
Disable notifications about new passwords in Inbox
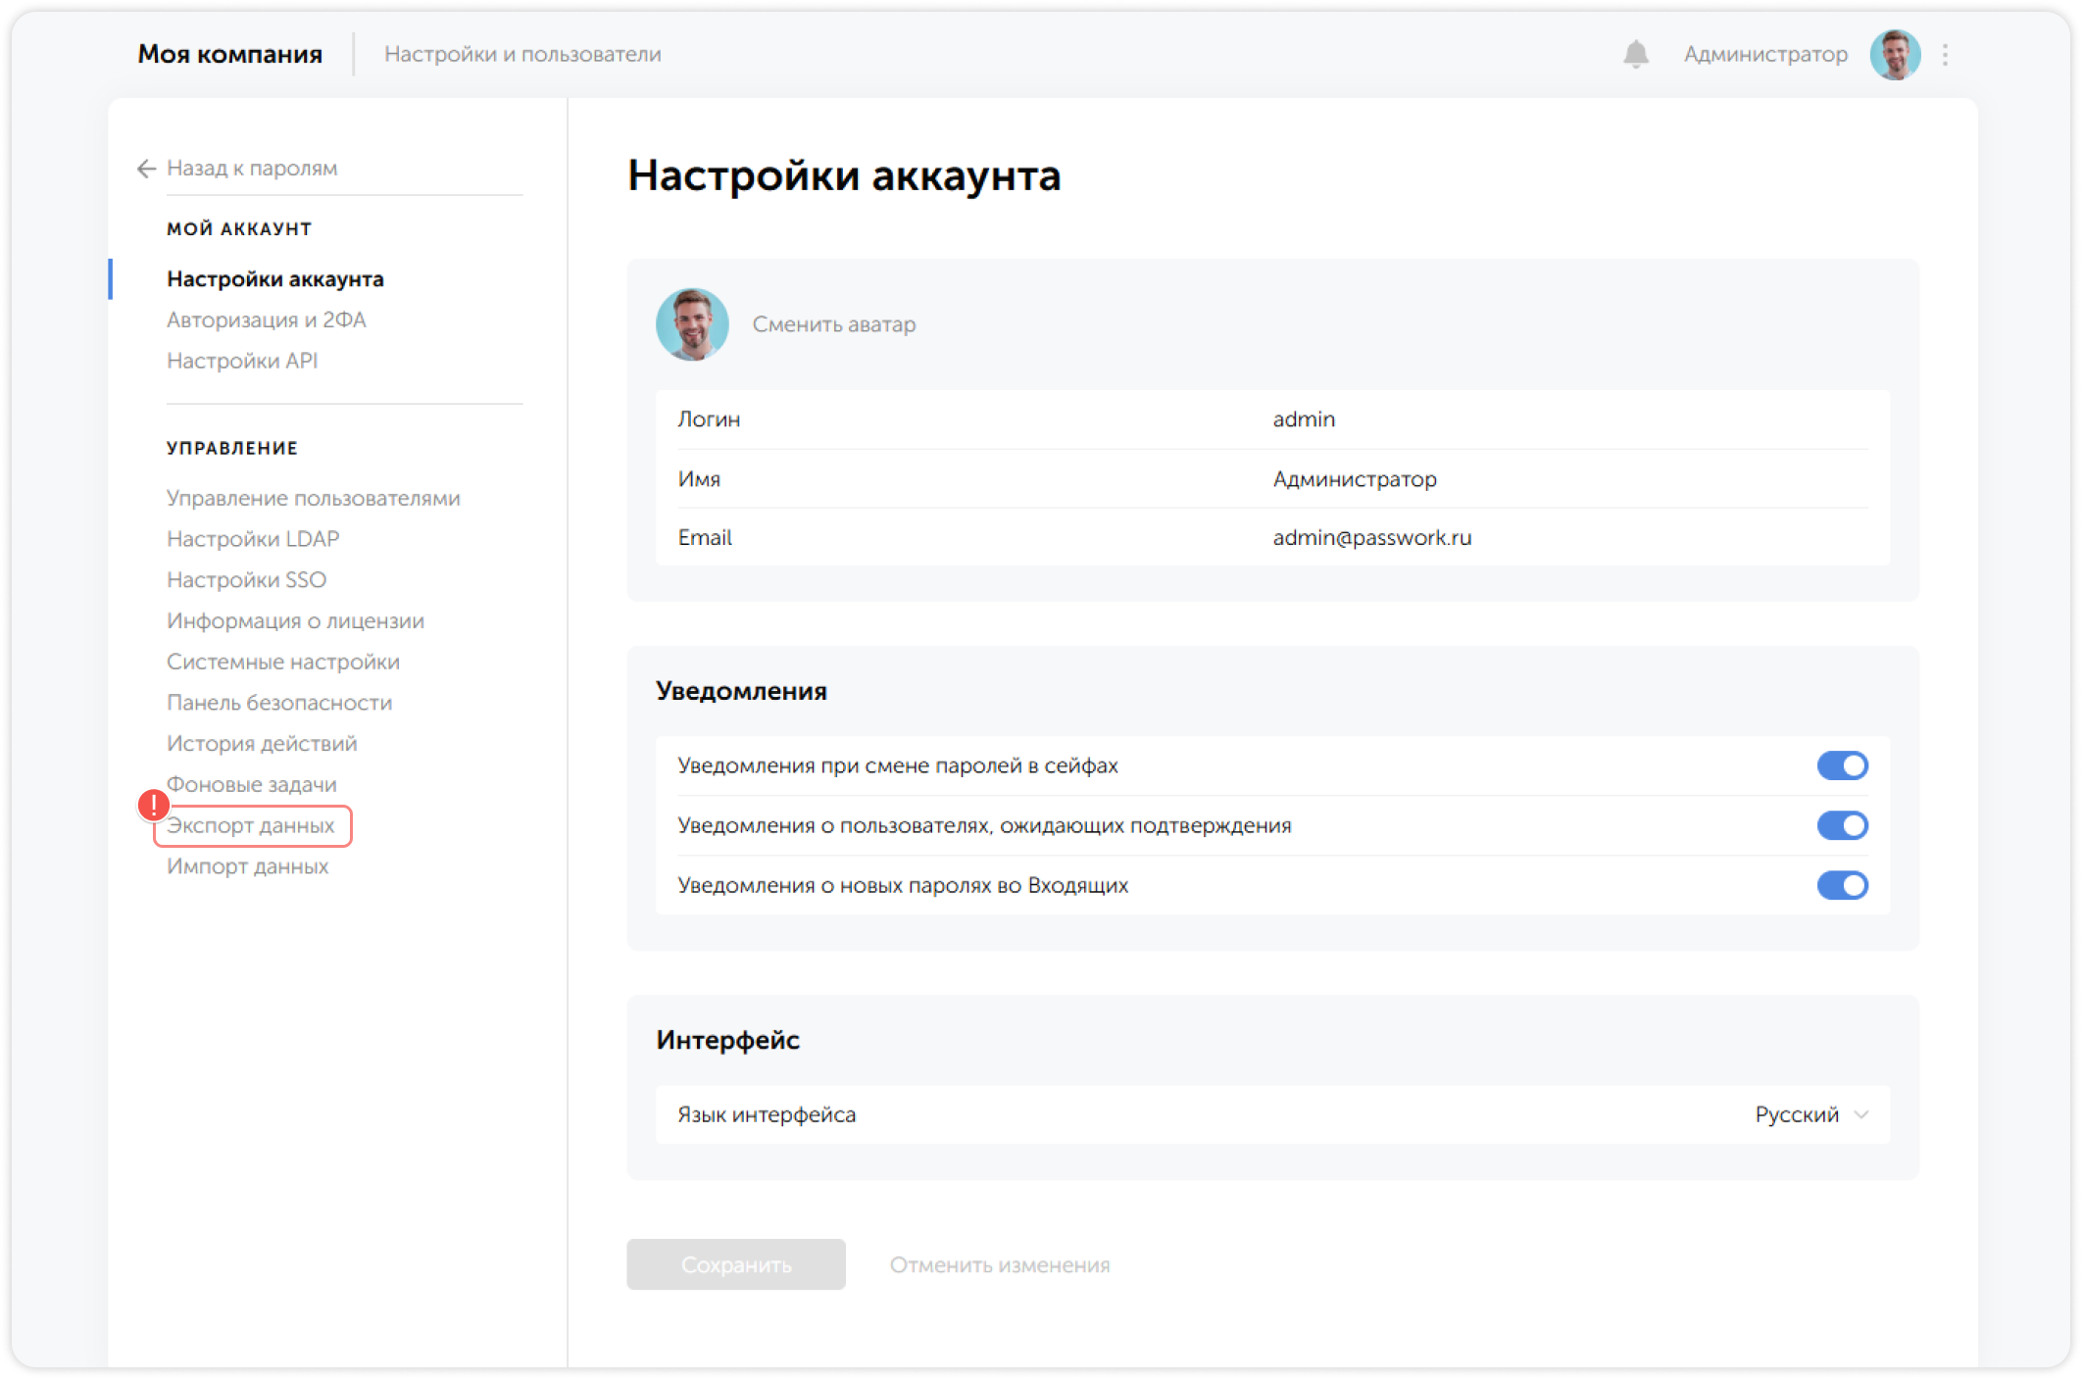(x=1845, y=886)
